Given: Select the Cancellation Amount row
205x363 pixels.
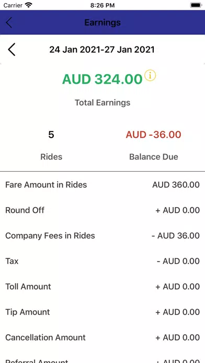Looking at the screenshot, I should coord(102,337).
